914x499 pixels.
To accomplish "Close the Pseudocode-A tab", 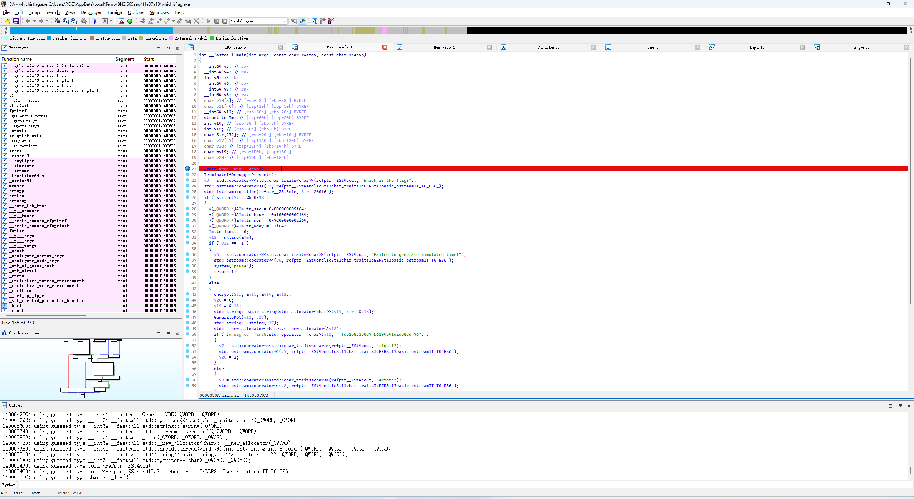I will 385,47.
